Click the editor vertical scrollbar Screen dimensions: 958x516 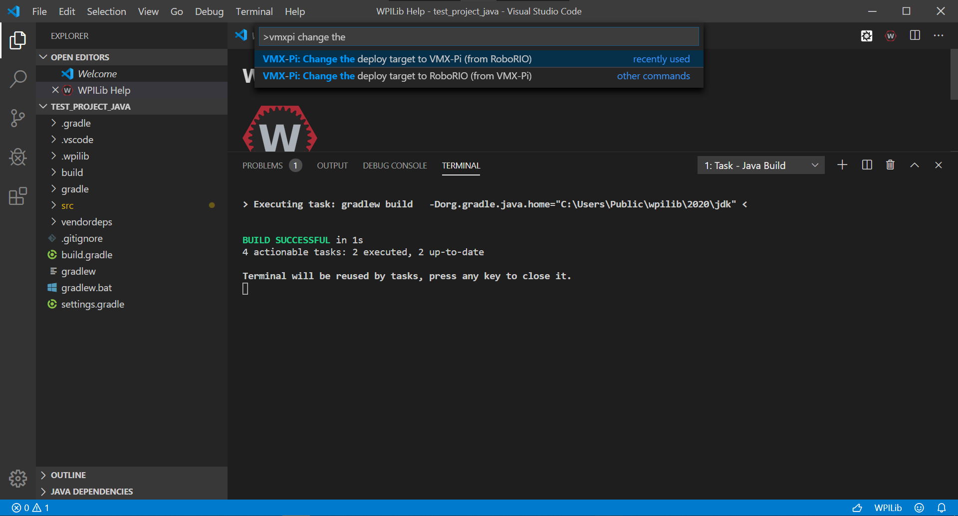coord(954,75)
